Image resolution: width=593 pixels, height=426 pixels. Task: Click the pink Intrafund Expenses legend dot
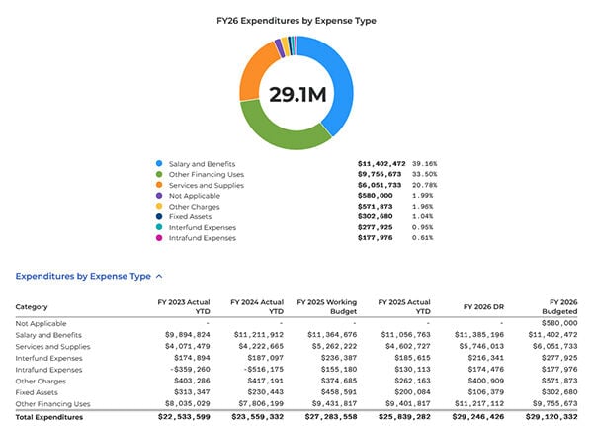(159, 240)
